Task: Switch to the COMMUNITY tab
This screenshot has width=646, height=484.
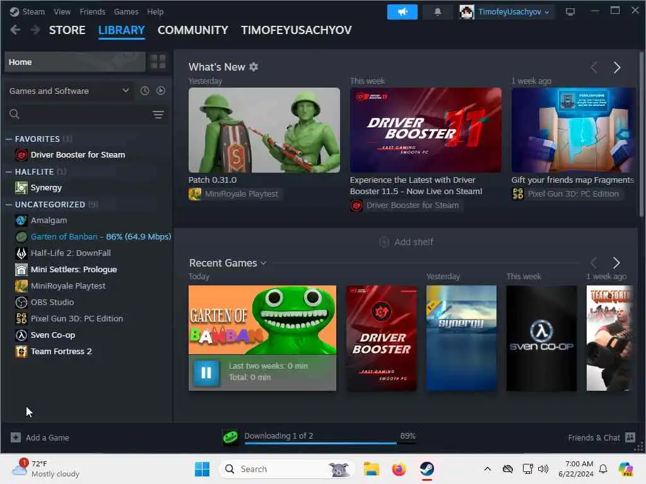Action: pyautogui.click(x=193, y=30)
